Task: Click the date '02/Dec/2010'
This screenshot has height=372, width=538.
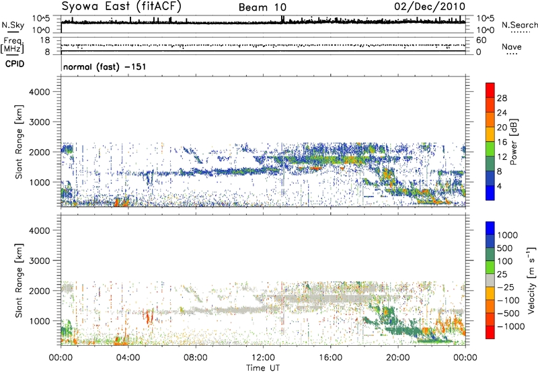Action: [x=430, y=7]
